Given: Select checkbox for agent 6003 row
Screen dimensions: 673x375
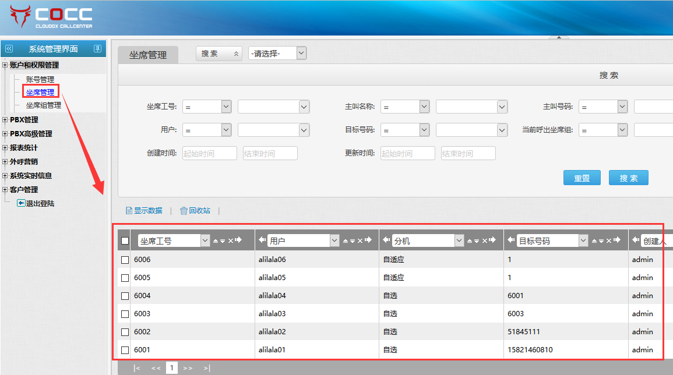Looking at the screenshot, I should click(x=125, y=314).
